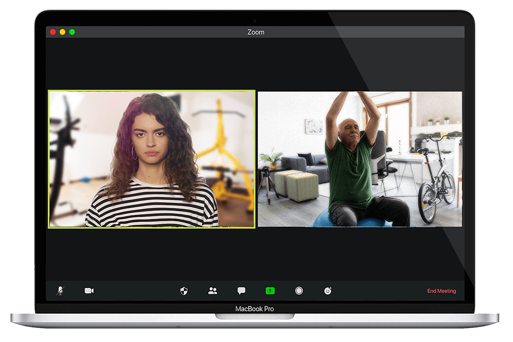Select the woman's highlighted video tile
513x342 pixels.
click(151, 159)
